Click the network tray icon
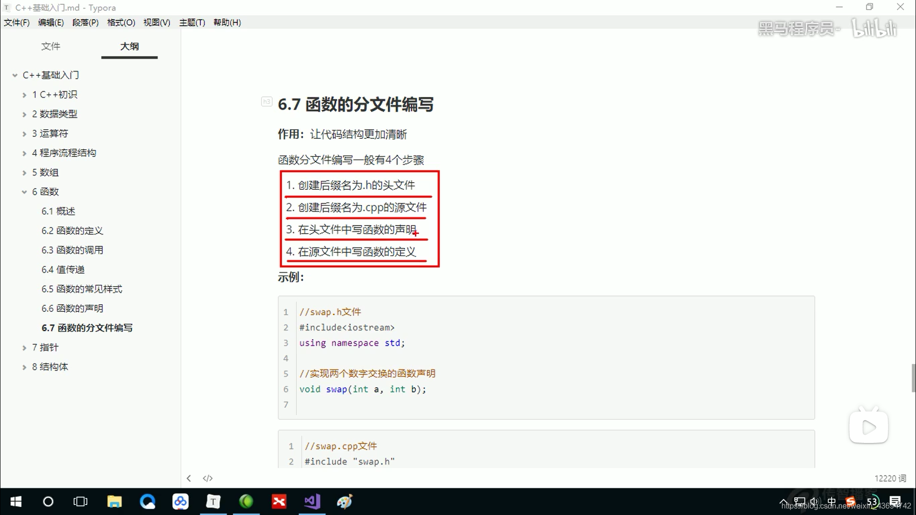916x515 pixels. point(799,502)
